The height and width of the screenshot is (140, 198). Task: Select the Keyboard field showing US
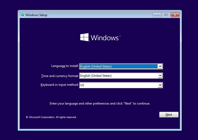121,85
